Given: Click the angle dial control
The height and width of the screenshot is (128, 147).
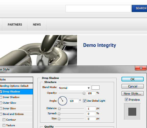Looking at the screenshot, I should [63, 101].
